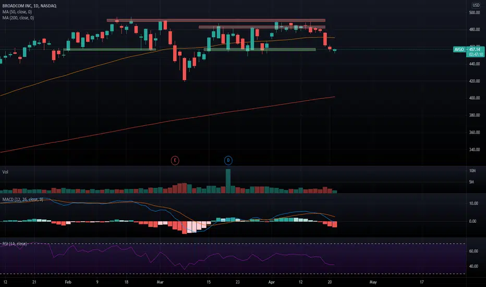The width and height of the screenshot is (486, 287).
Task: Click the BROADCOM INC, 1D, NASDAQ title
Action: (29, 6)
